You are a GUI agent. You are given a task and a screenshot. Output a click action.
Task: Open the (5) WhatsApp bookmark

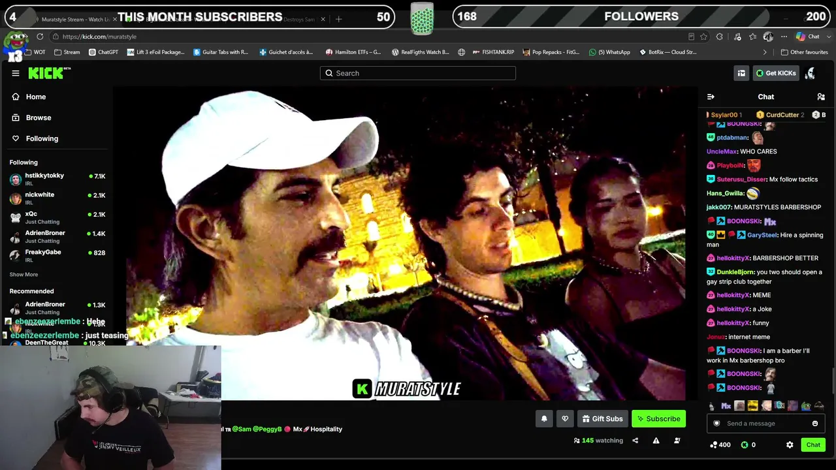[609, 52]
